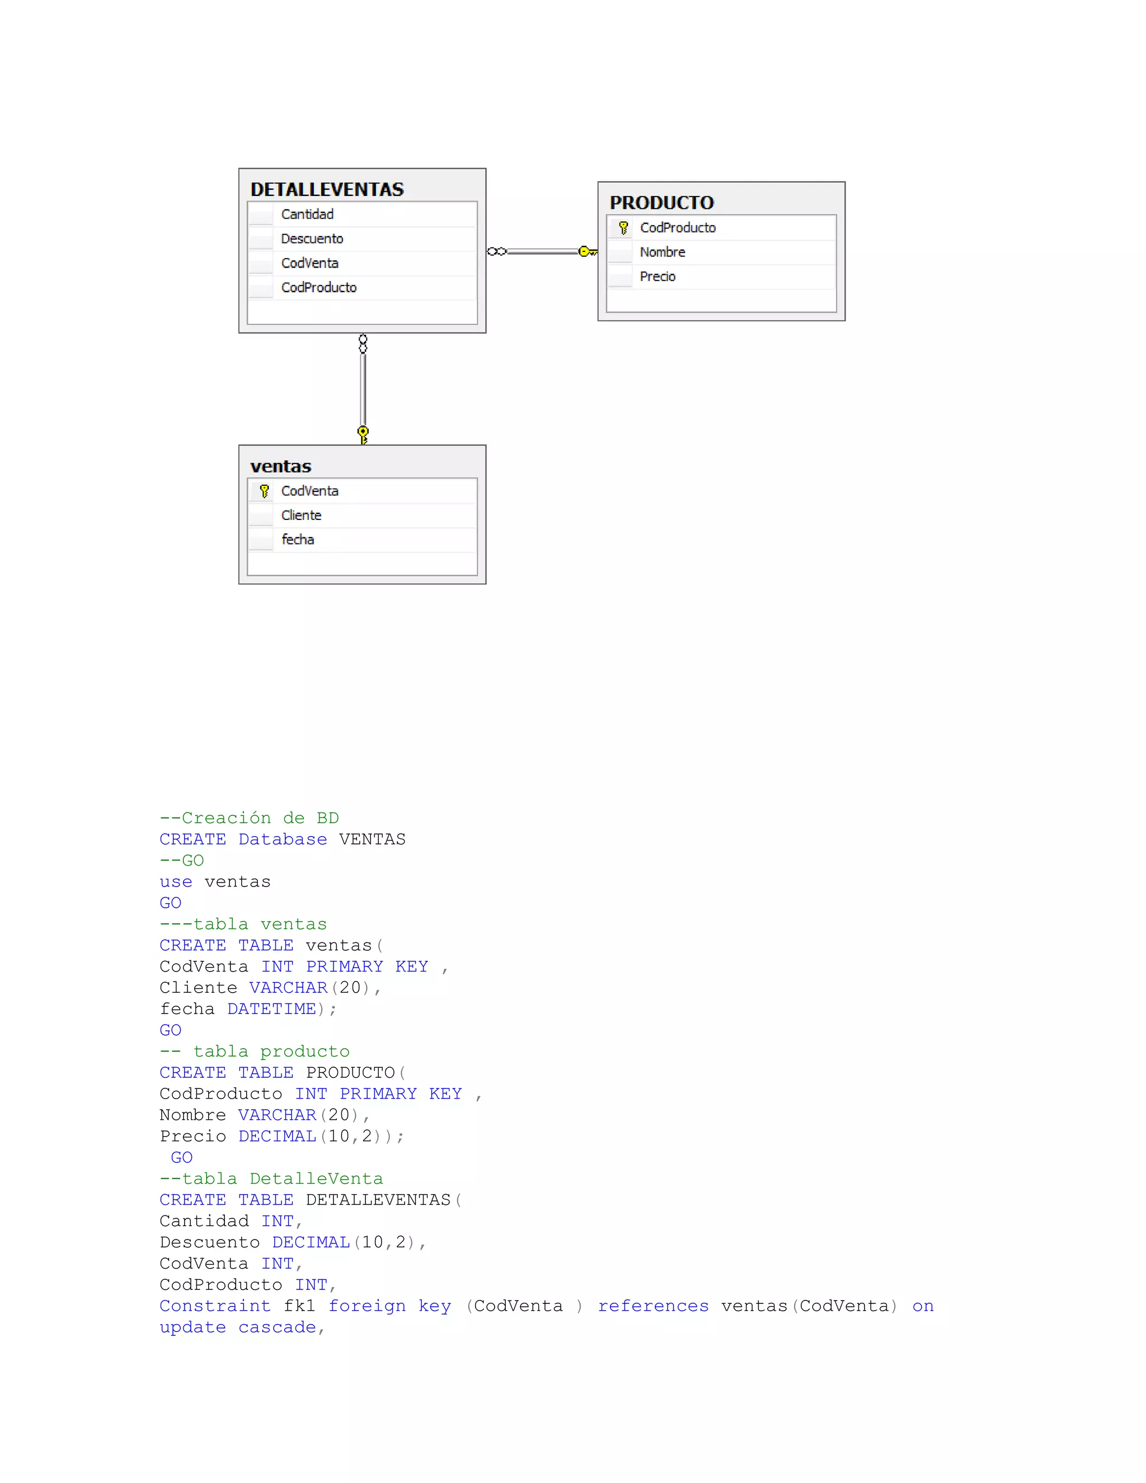Screen dimensions: 1146x1483
Task: Click the yellow key endpoint above ventas table
Action: (363, 434)
